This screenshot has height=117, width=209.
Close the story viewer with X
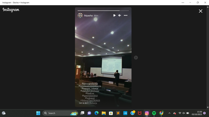click(x=201, y=11)
